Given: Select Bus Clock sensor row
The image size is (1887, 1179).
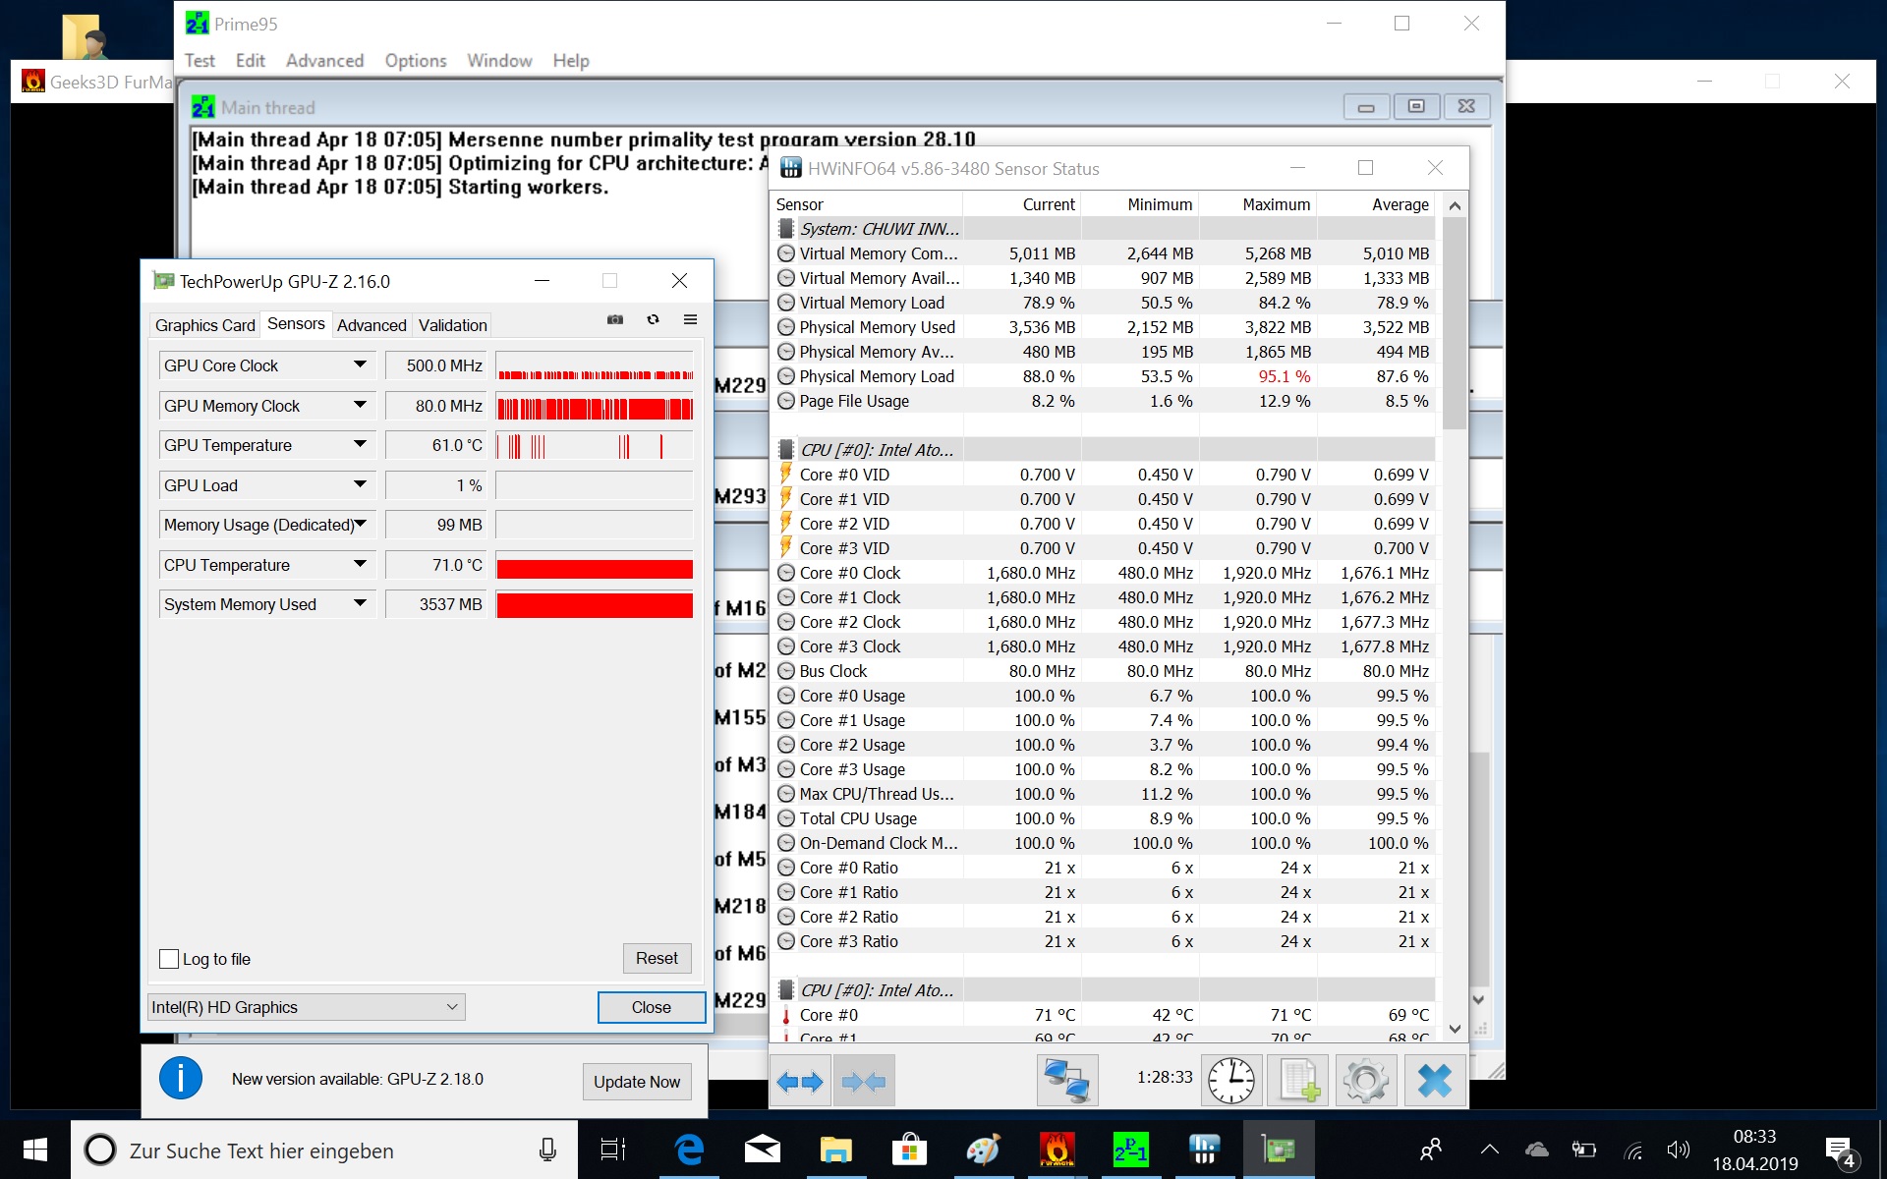Looking at the screenshot, I should click(1101, 671).
